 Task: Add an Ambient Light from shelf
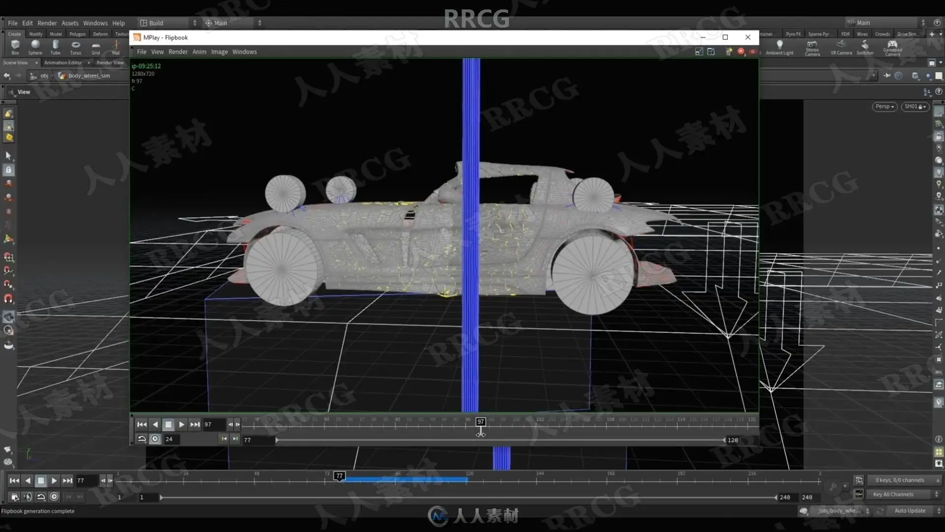(x=779, y=47)
